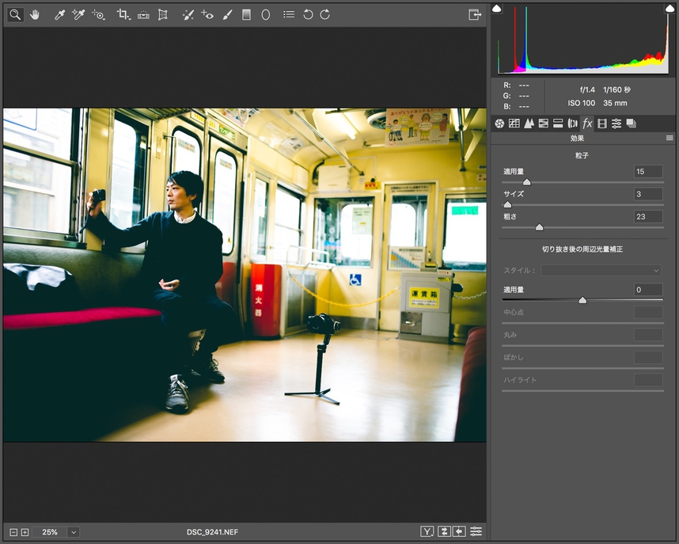Open the zoom level dropdown
This screenshot has height=544, width=679.
pyautogui.click(x=74, y=532)
